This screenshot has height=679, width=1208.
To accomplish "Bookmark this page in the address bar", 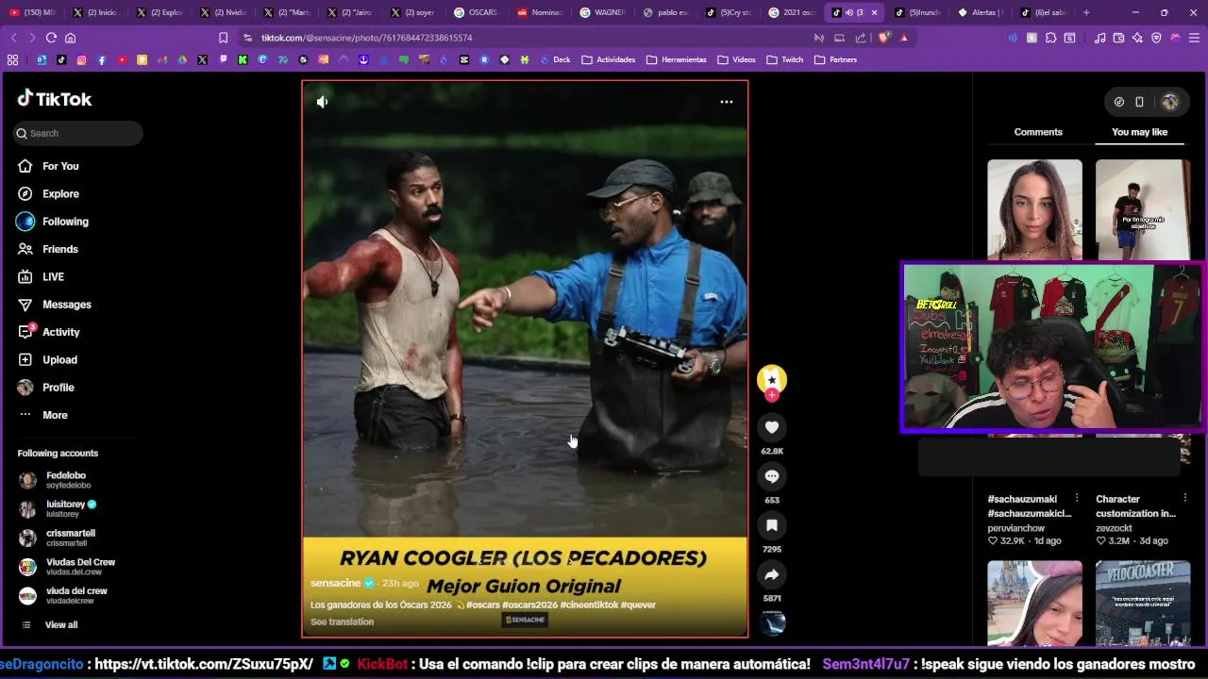I will click(x=223, y=38).
